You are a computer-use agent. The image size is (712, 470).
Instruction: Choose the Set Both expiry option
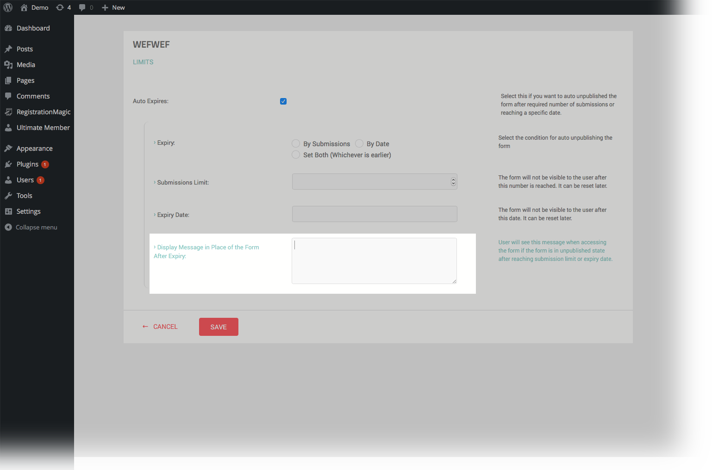(296, 155)
